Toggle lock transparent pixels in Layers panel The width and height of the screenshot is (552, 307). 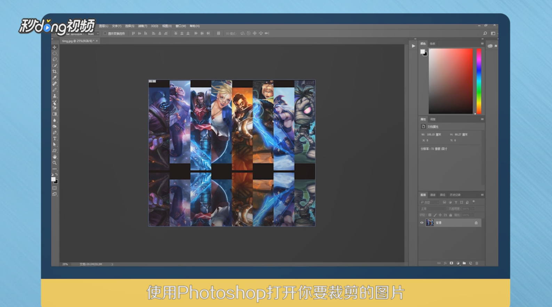click(x=430, y=215)
